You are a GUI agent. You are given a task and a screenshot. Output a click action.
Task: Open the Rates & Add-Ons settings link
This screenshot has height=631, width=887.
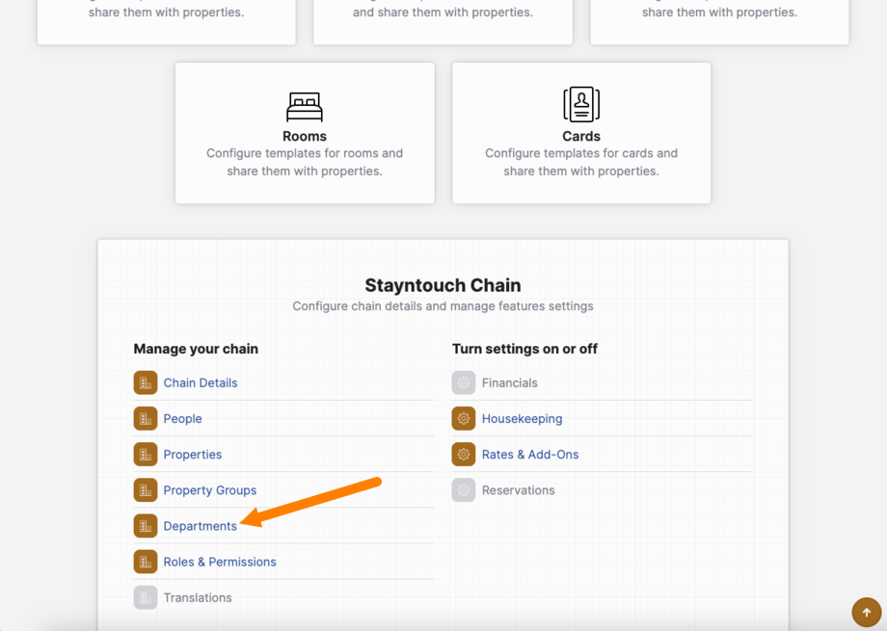click(x=530, y=454)
